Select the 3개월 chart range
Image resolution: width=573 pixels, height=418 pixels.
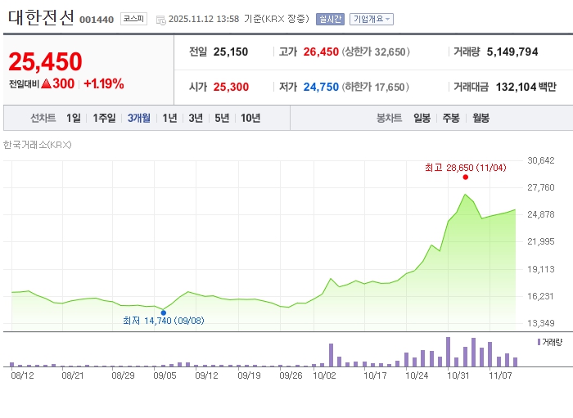pos(138,119)
